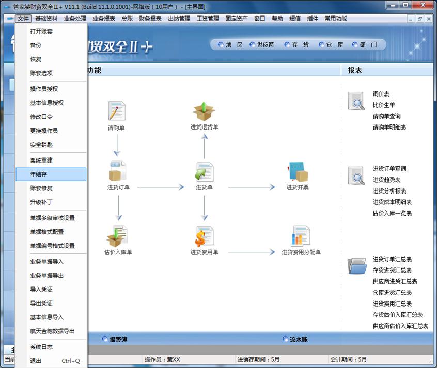Open the 业务报表 menu
The width and height of the screenshot is (437, 368).
point(104,19)
